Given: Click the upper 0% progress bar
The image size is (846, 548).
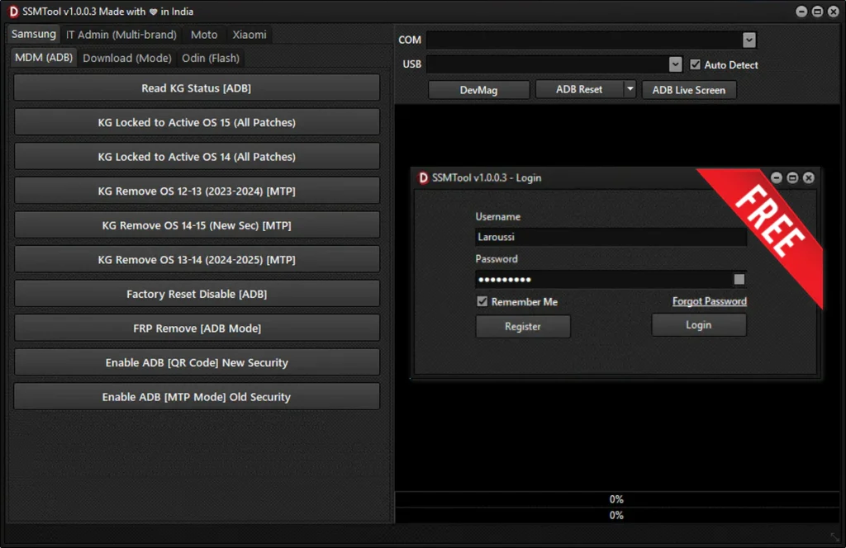Looking at the screenshot, I should pos(616,499).
